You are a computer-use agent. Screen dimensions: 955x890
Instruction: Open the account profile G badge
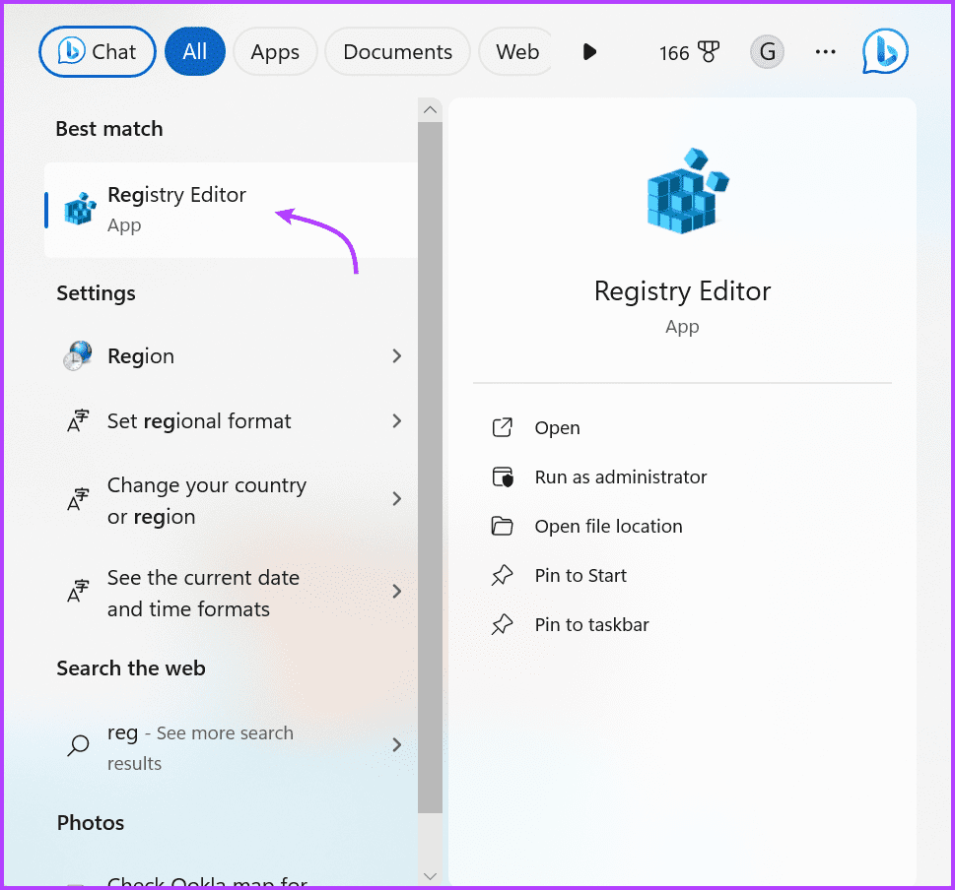(767, 51)
